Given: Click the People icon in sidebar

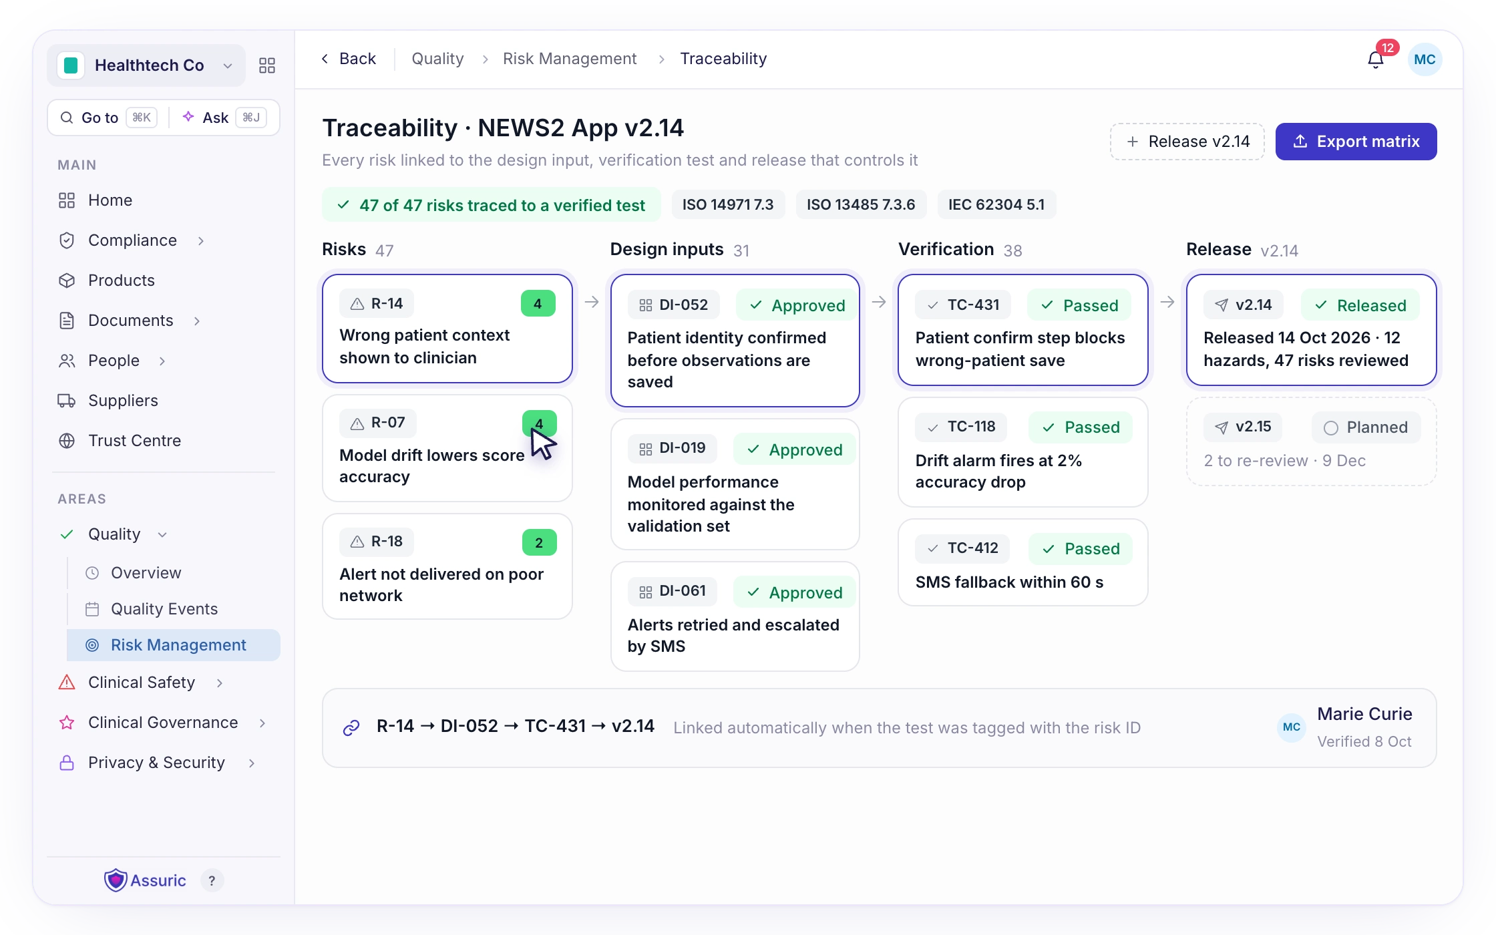Looking at the screenshot, I should 67,361.
